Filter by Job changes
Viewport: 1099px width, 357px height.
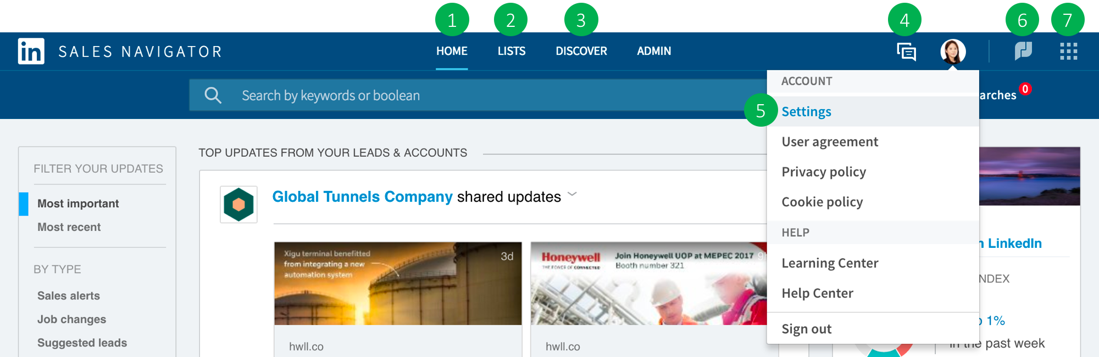[x=71, y=319]
